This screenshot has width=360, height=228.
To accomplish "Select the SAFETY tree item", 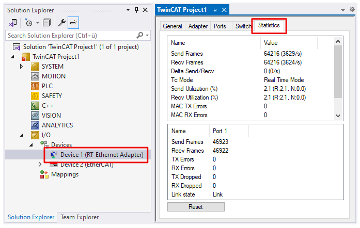I will coord(52,96).
